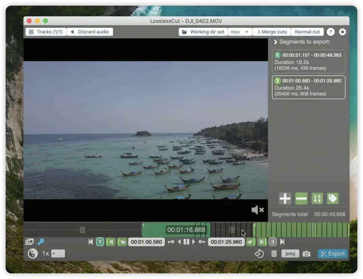Unmute the video via speaker icon

(x=257, y=210)
